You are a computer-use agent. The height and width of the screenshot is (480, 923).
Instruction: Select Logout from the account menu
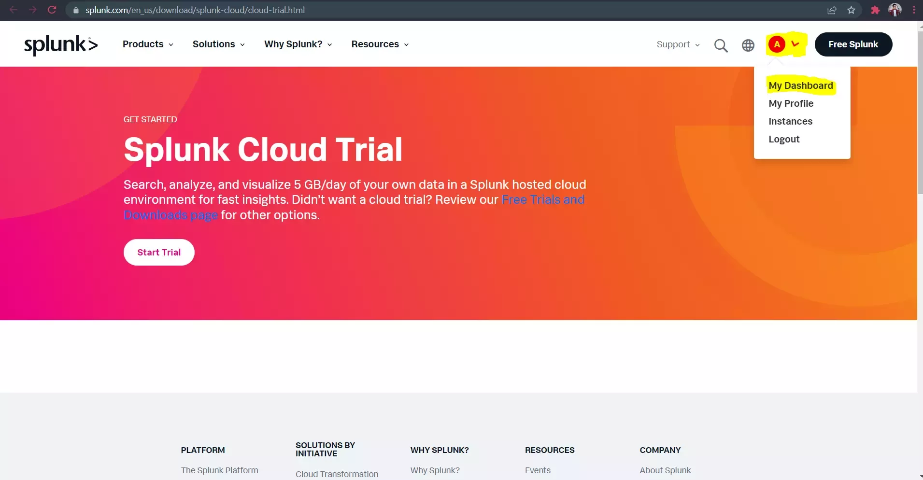click(x=784, y=140)
